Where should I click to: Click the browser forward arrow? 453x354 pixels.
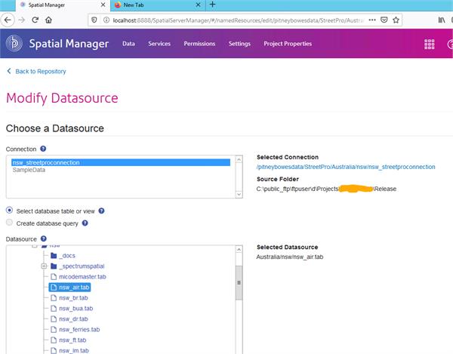click(x=22, y=20)
